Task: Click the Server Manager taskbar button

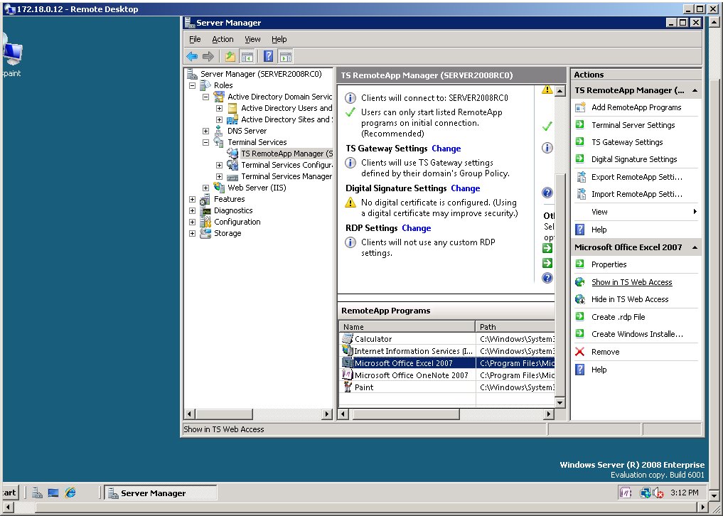Action: 161,493
